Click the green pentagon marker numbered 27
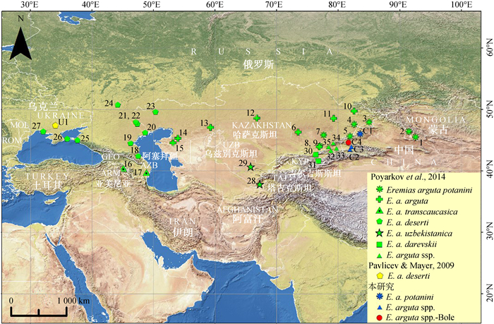The width and height of the screenshot is (494, 324). 43,132
